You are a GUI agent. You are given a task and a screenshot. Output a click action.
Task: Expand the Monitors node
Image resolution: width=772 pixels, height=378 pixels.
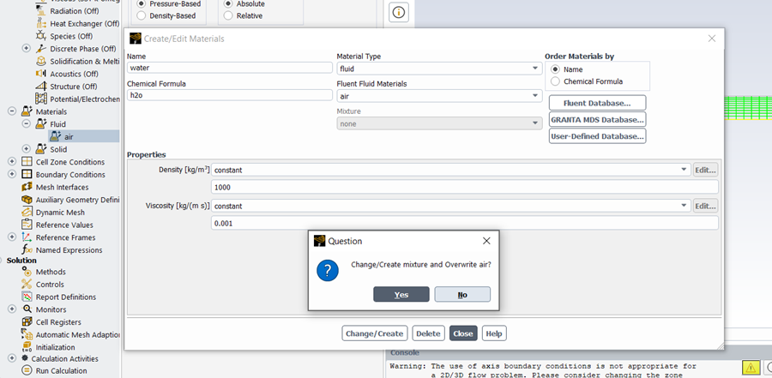point(12,309)
